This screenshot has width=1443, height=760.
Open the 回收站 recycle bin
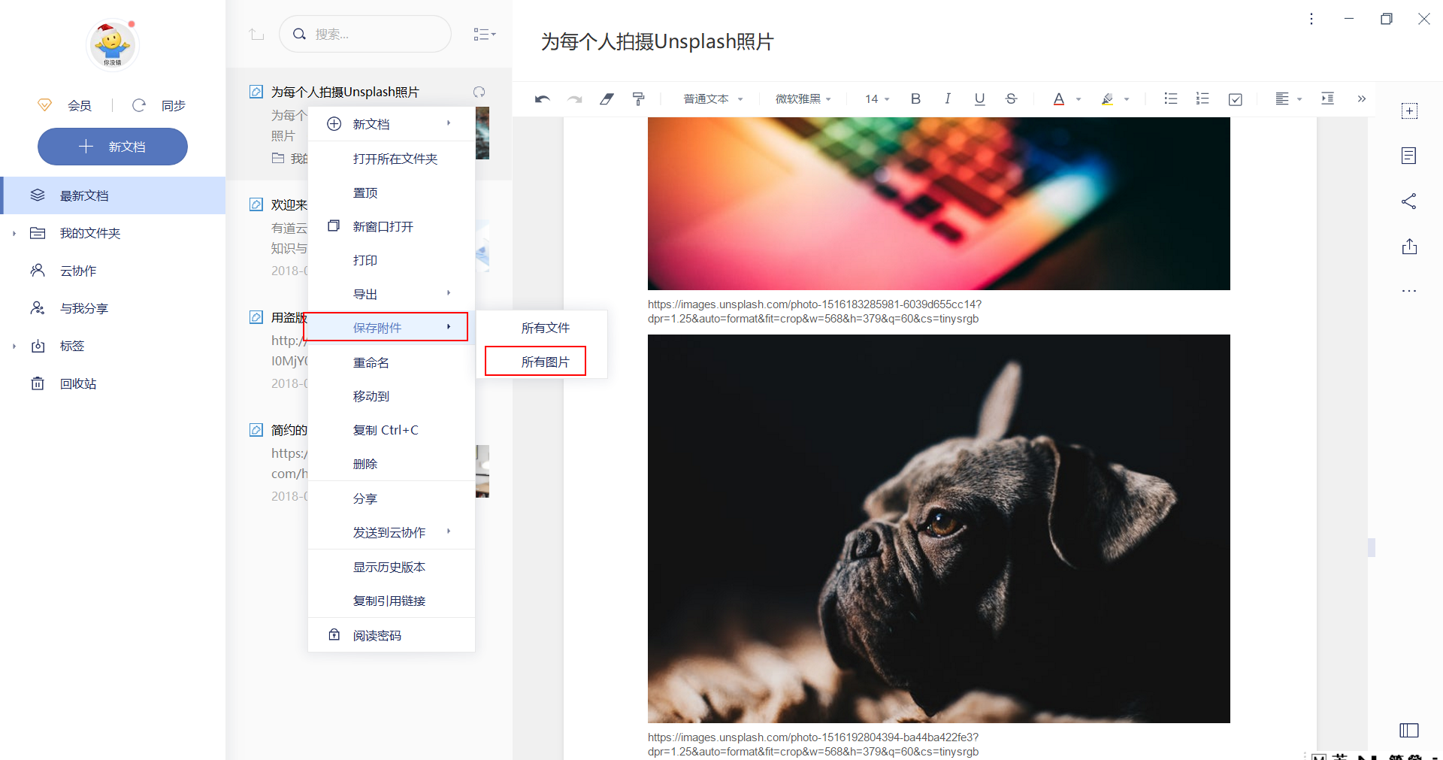(79, 383)
